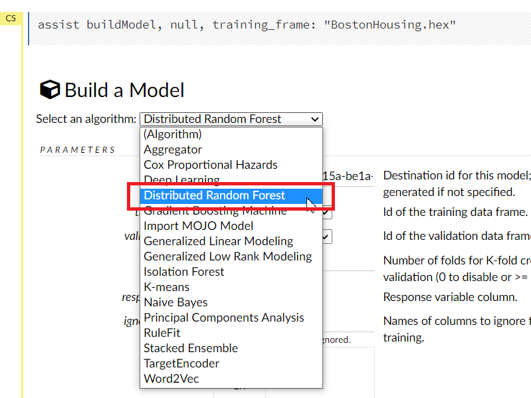Select Principal Components Analysis option
531x398 pixels.
(x=223, y=318)
